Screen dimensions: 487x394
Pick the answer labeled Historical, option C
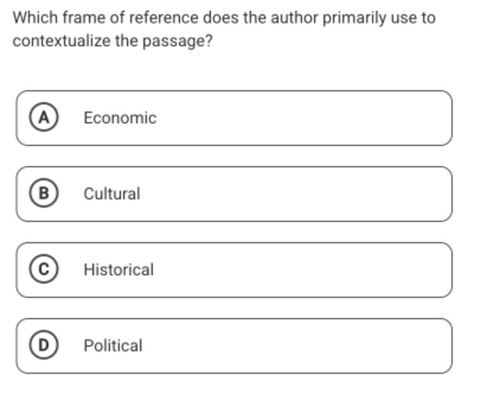click(234, 270)
